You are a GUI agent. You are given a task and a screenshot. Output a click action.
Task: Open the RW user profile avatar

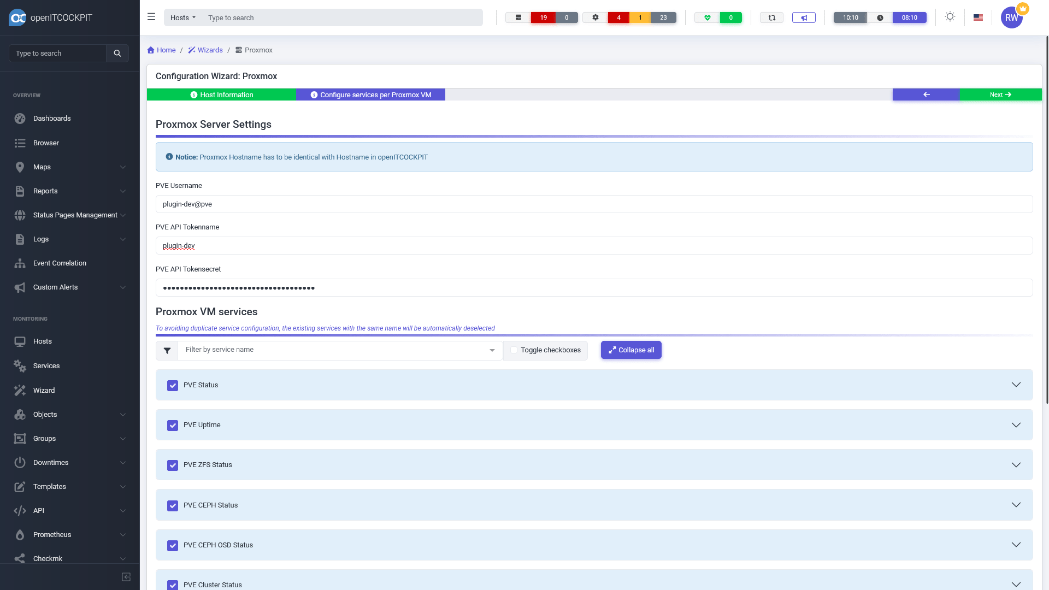click(1011, 17)
